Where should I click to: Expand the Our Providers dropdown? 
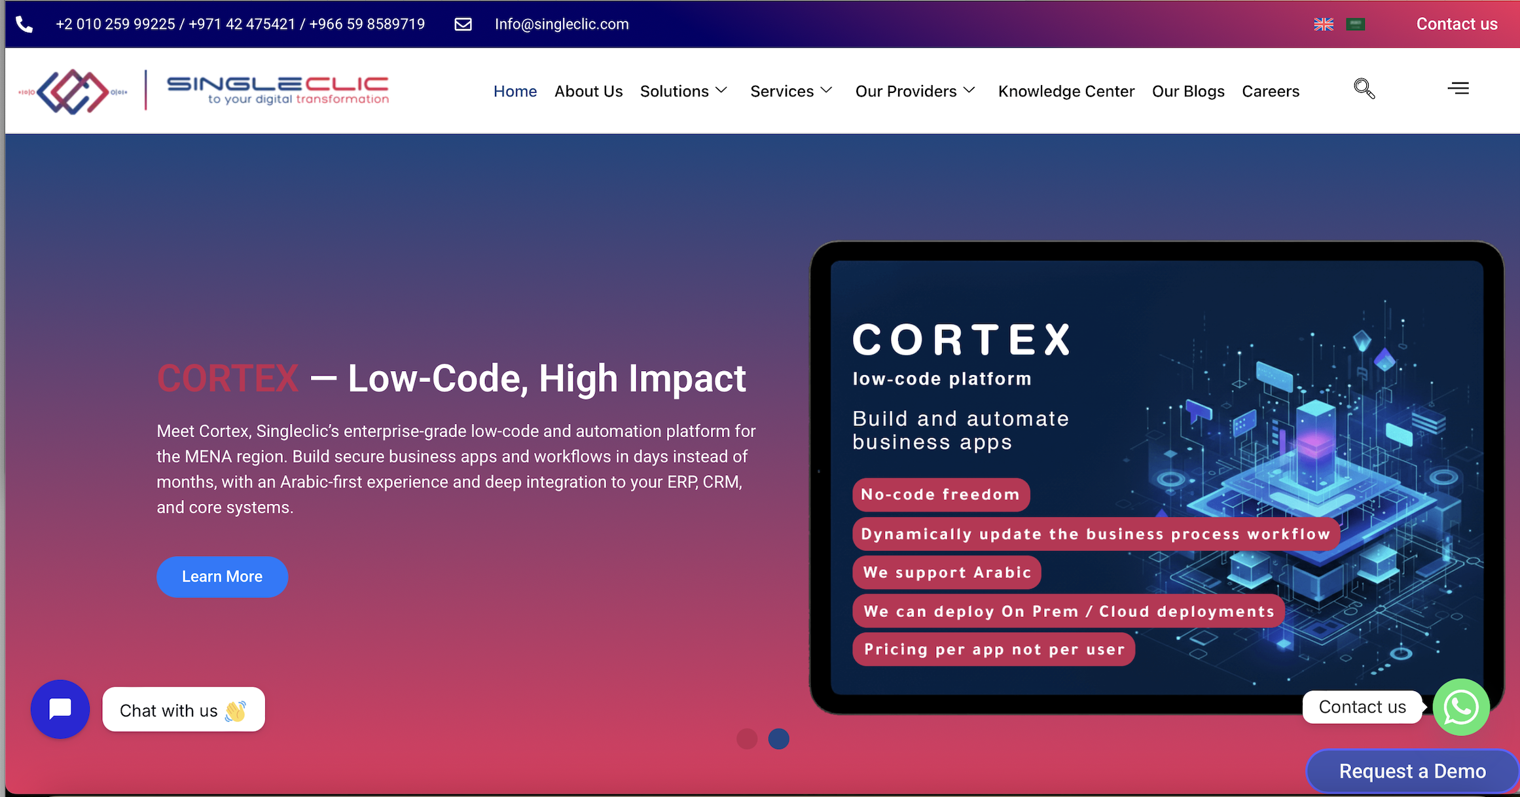[915, 91]
